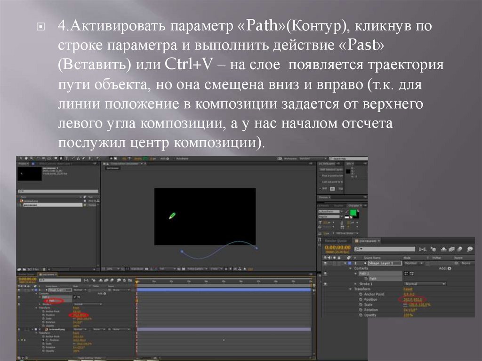This screenshot has width=482, height=361.
Task: Open Shape Layer 1 Normal mode dropdown in enlarged timeline
Action: pyautogui.click(x=414, y=263)
